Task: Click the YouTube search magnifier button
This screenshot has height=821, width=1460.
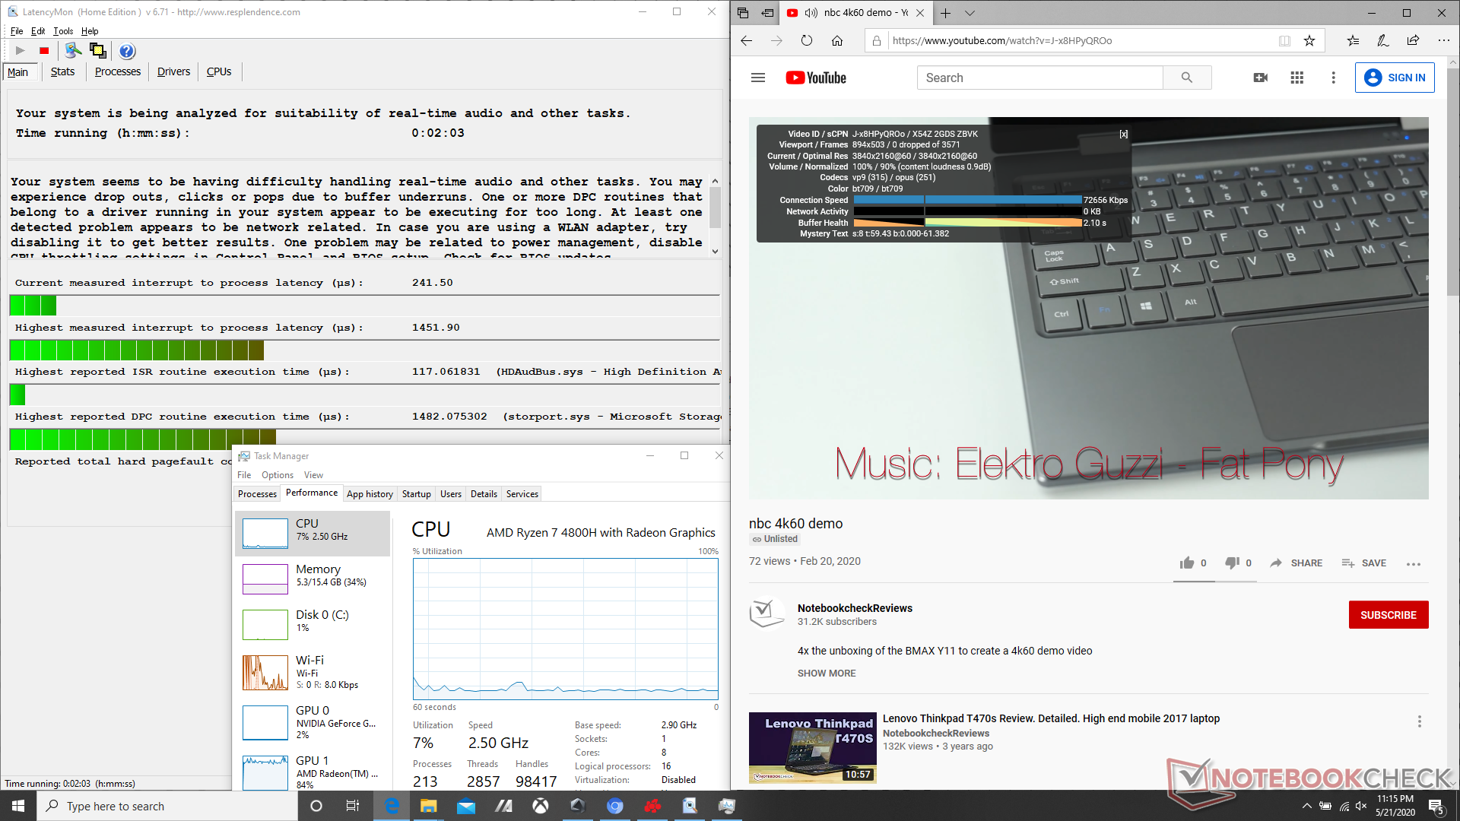Action: point(1187,78)
